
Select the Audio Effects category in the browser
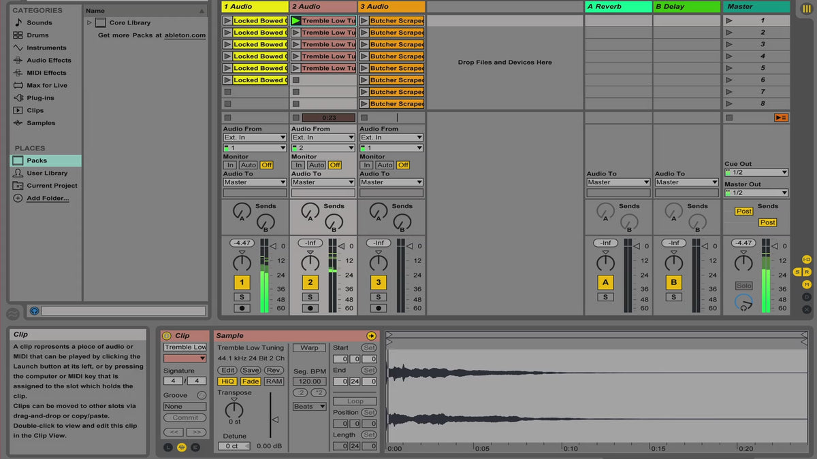tap(48, 61)
